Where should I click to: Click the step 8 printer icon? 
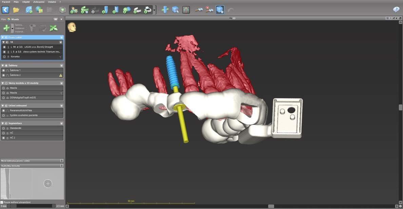pyautogui.click(x=148, y=10)
